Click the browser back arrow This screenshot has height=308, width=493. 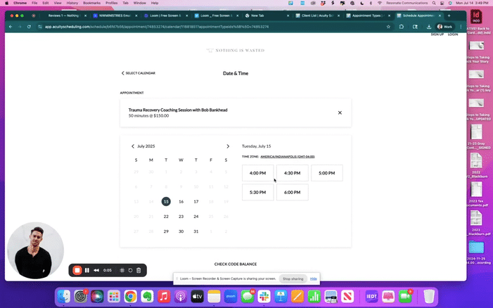11,27
